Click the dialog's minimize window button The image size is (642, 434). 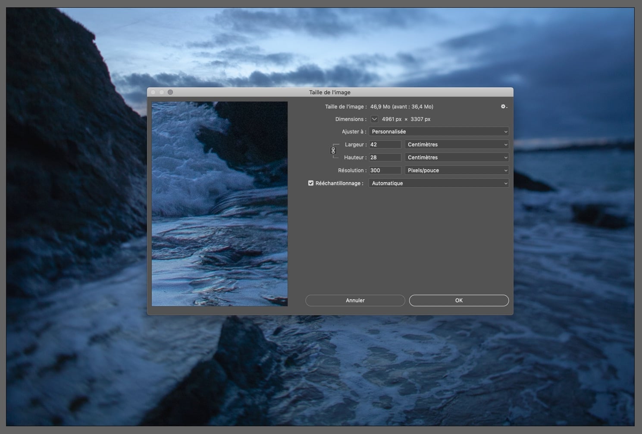(162, 92)
